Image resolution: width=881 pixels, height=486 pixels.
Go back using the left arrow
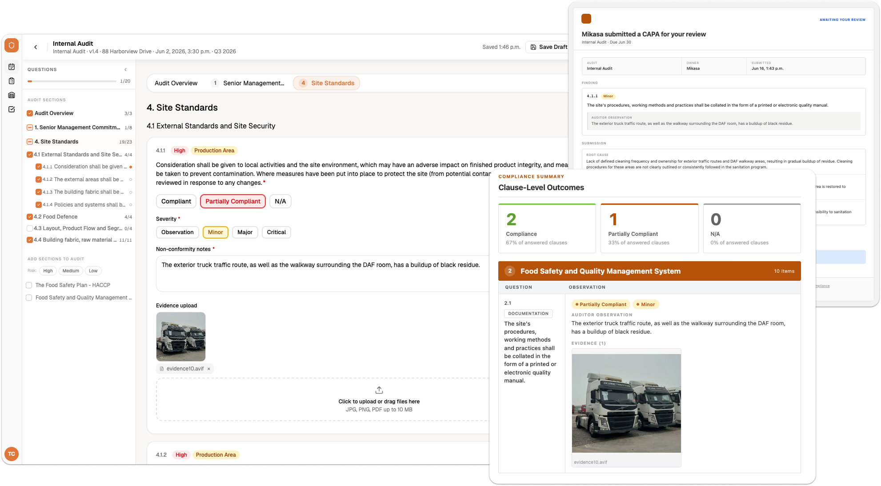[x=36, y=47]
